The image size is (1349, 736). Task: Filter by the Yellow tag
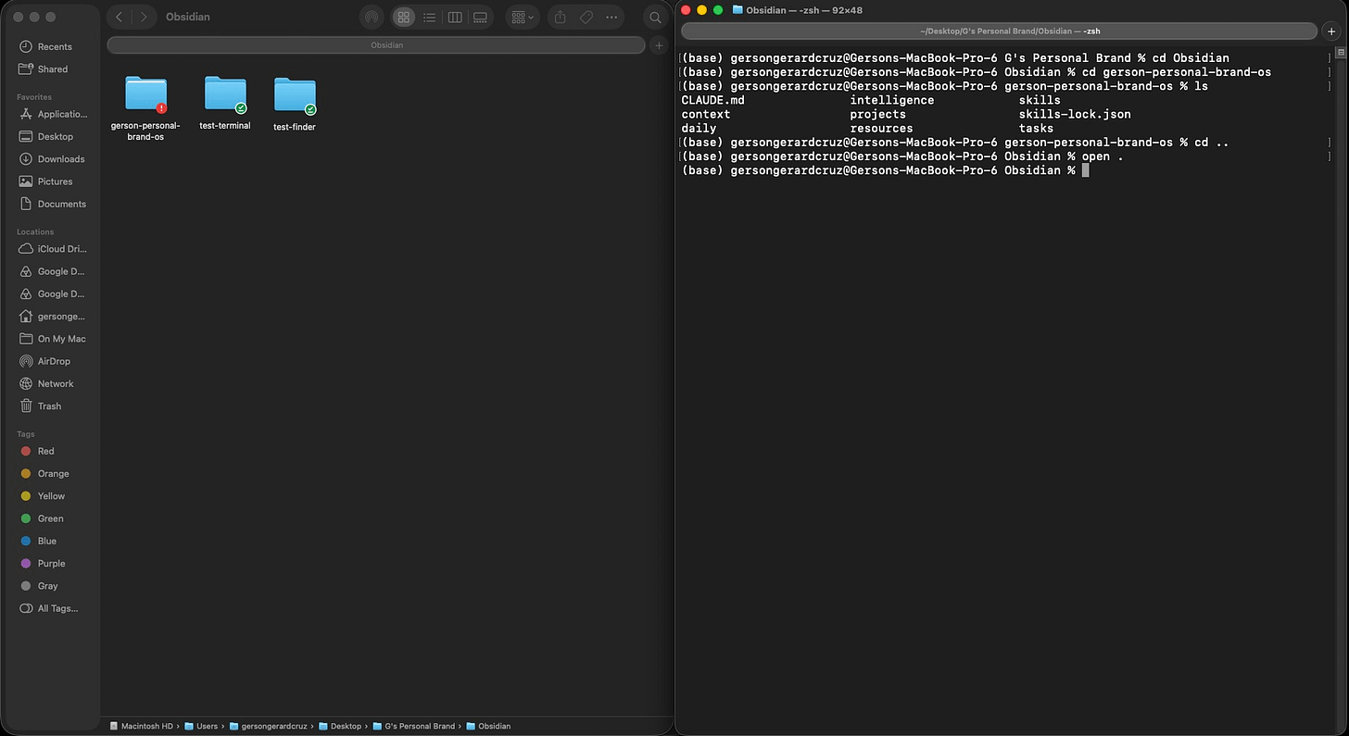point(44,496)
